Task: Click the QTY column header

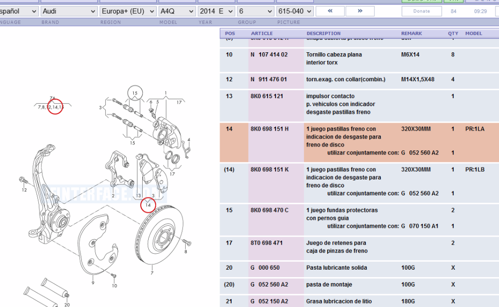Action: pos(453,33)
